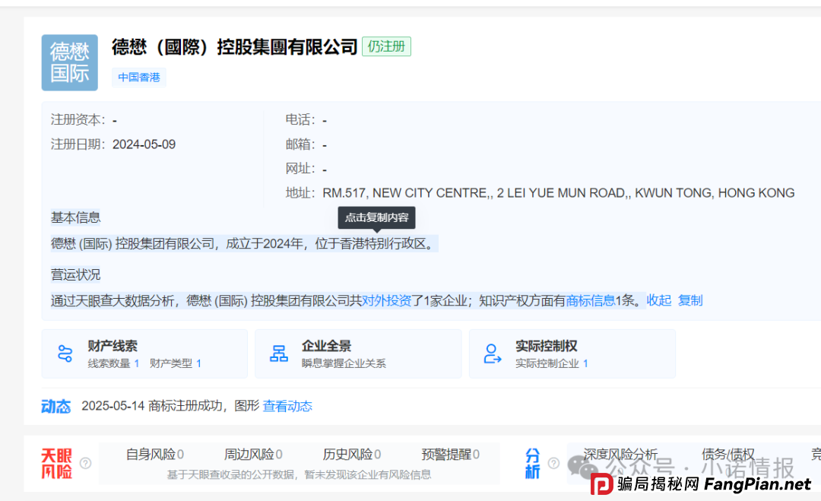Click the 中国香港 region tag
This screenshot has width=821, height=501.
click(138, 78)
